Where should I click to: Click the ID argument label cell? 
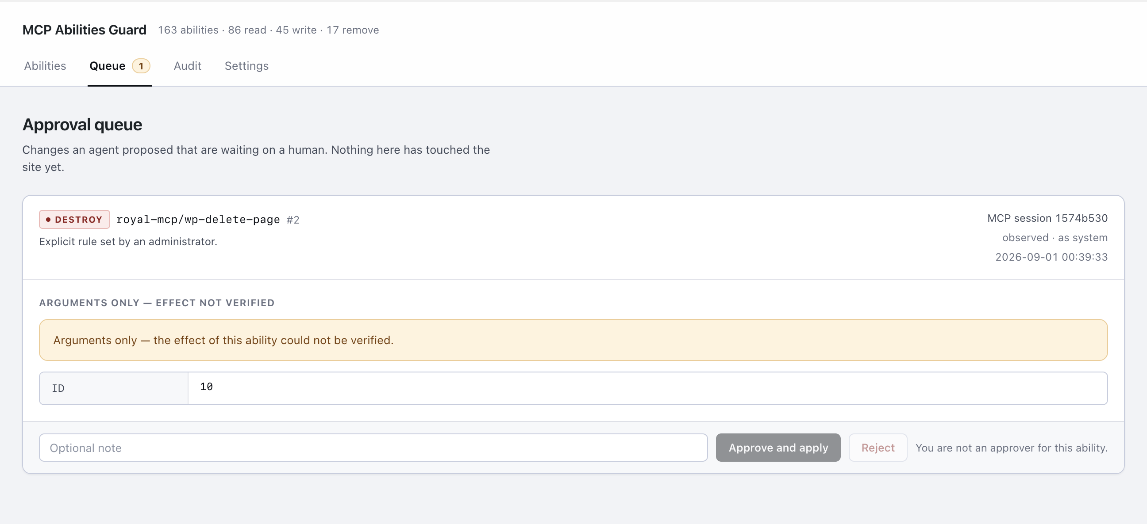(114, 388)
